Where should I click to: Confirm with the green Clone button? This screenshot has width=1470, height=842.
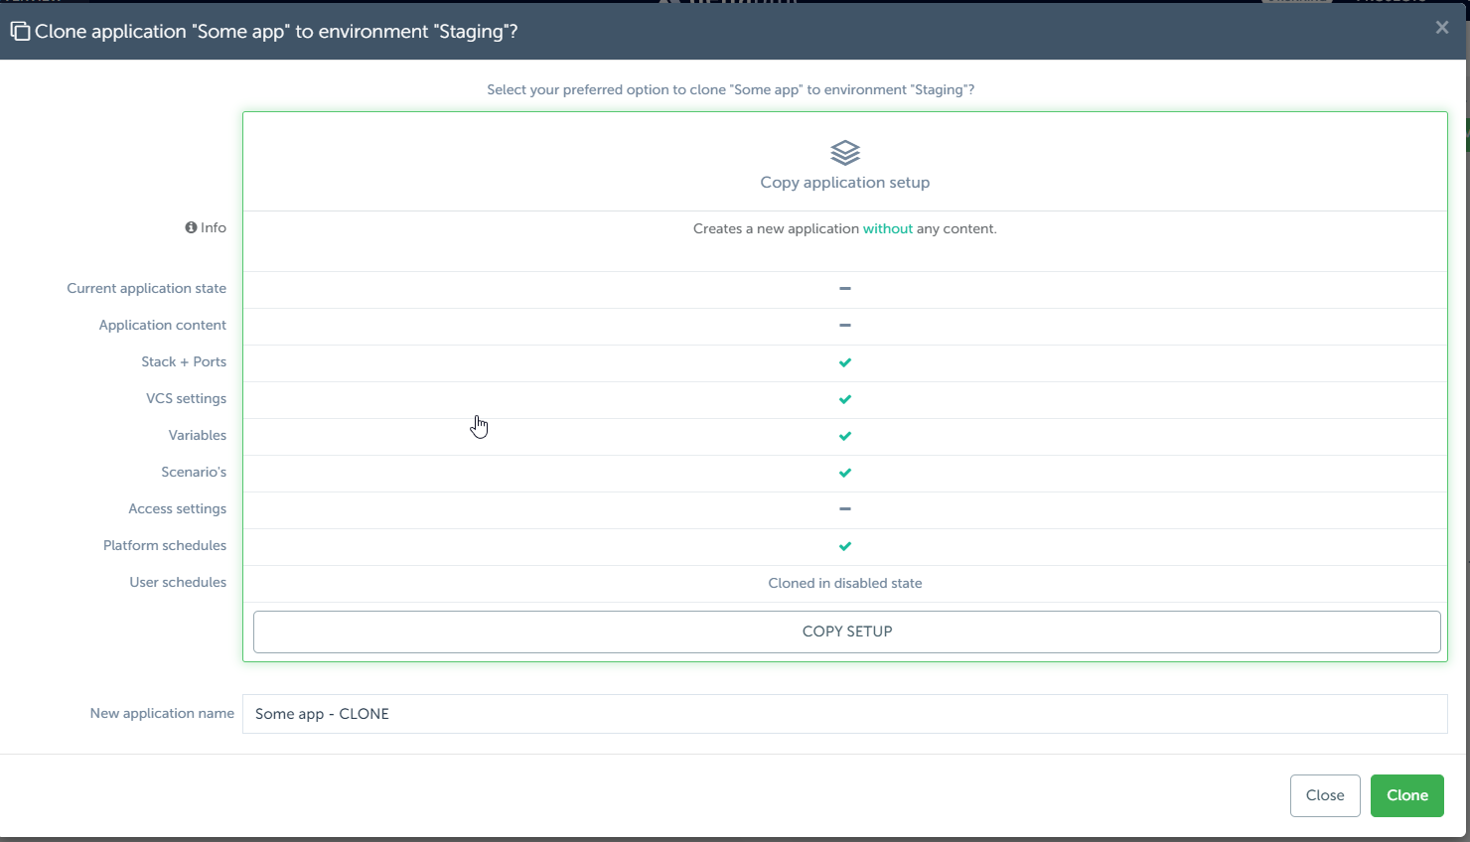click(1406, 795)
